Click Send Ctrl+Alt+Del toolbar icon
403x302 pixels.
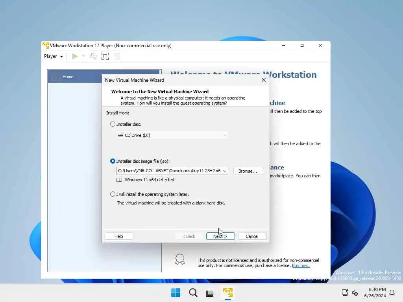pyautogui.click(x=93, y=56)
